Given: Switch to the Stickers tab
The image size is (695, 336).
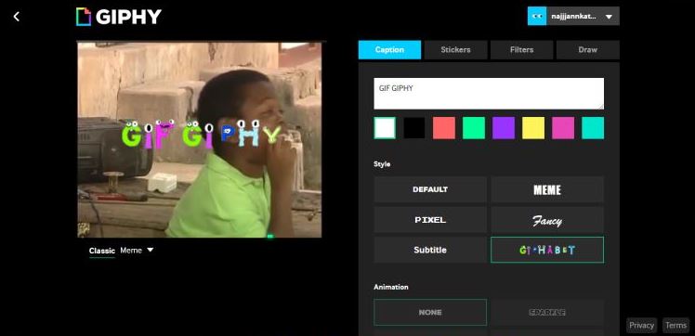Looking at the screenshot, I should pyautogui.click(x=455, y=50).
